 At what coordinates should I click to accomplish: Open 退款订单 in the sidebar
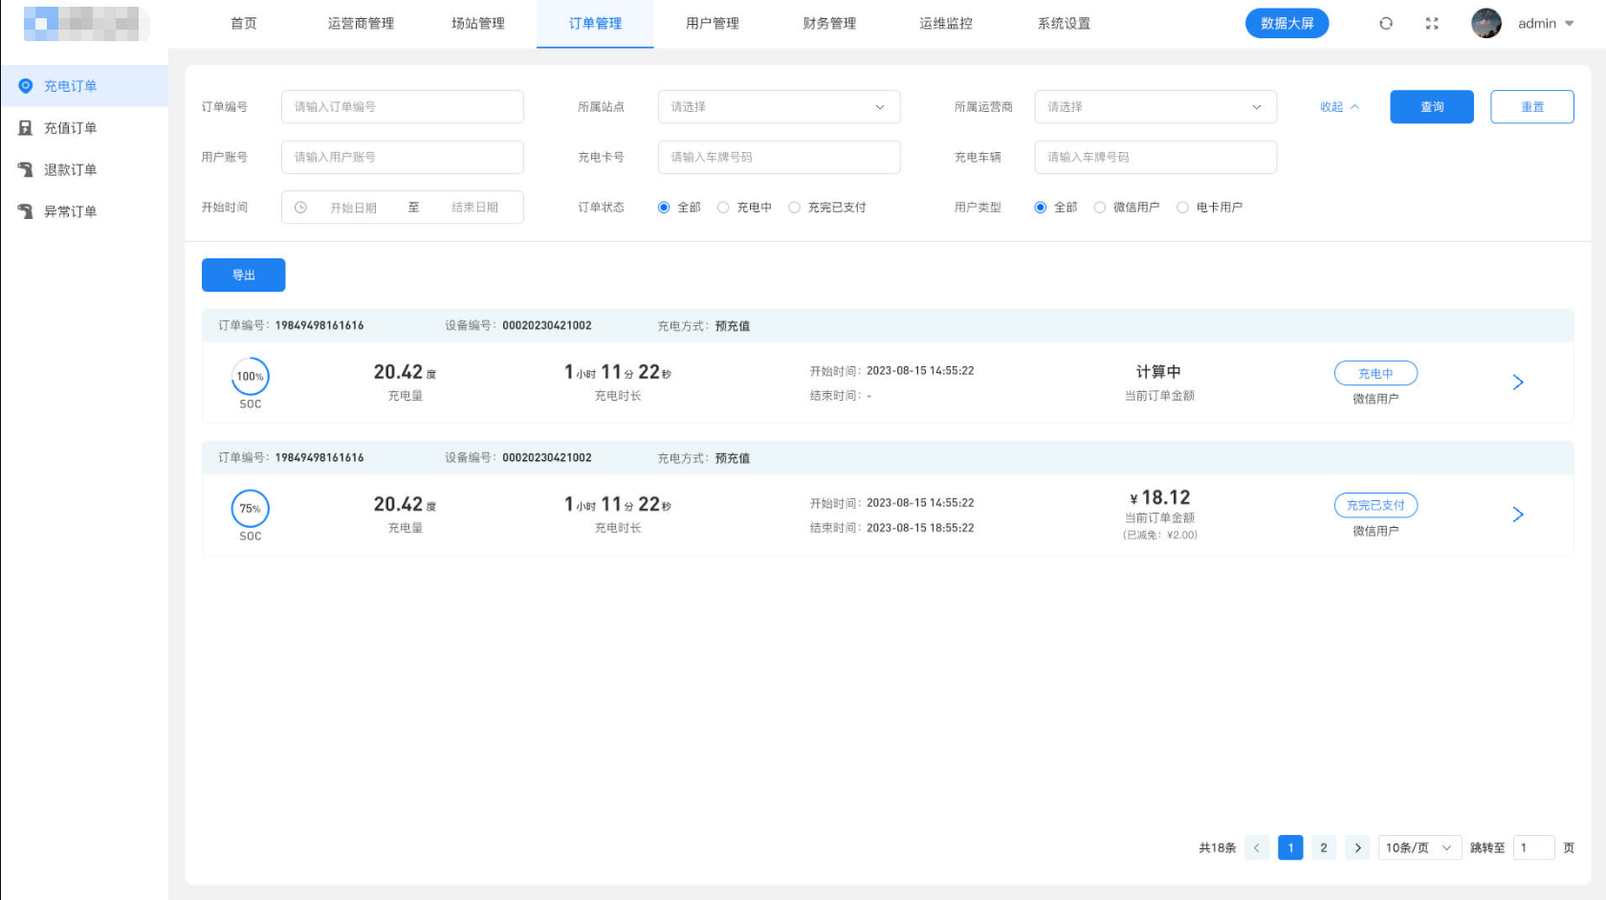[84, 169]
